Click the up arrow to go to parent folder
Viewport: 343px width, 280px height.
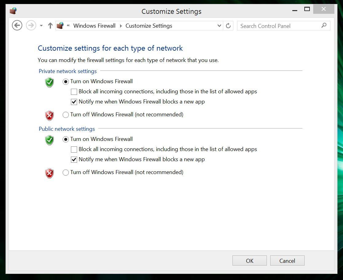[50, 25]
